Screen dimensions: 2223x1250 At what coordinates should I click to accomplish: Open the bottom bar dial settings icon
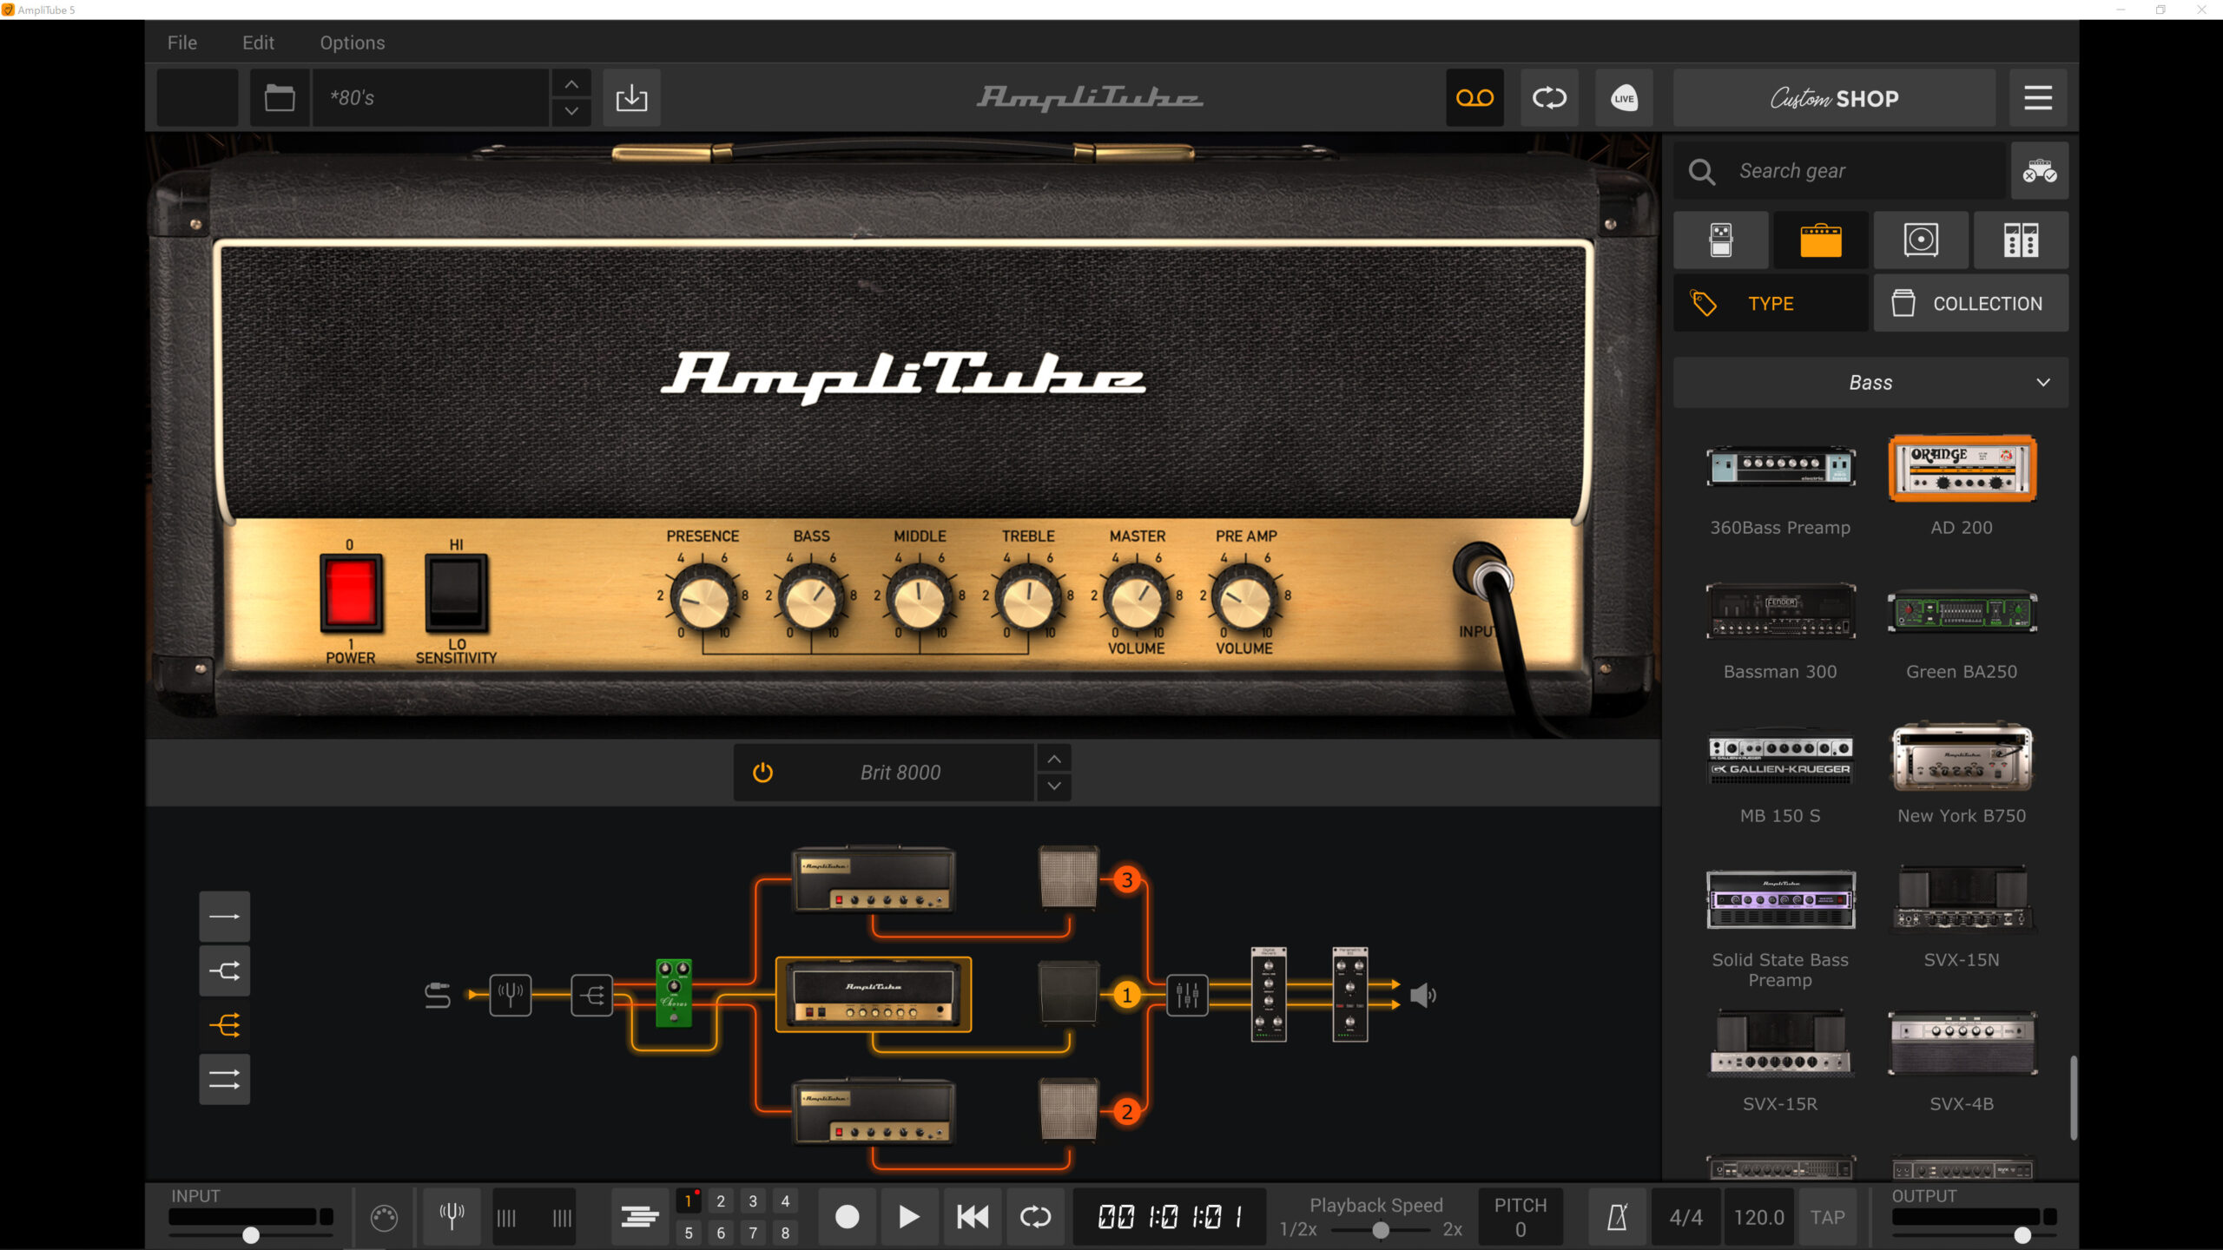coord(384,1218)
